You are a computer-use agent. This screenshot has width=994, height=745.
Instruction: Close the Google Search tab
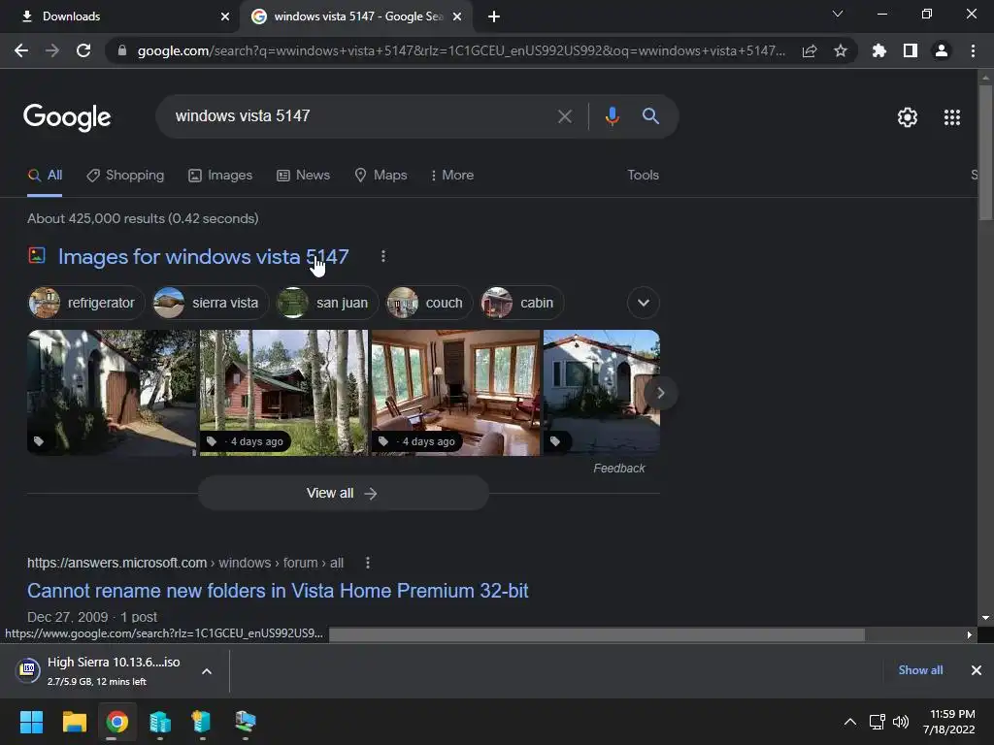pos(457,16)
